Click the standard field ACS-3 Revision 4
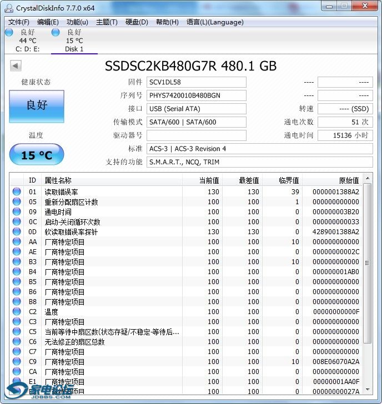The image size is (382, 404). click(259, 149)
